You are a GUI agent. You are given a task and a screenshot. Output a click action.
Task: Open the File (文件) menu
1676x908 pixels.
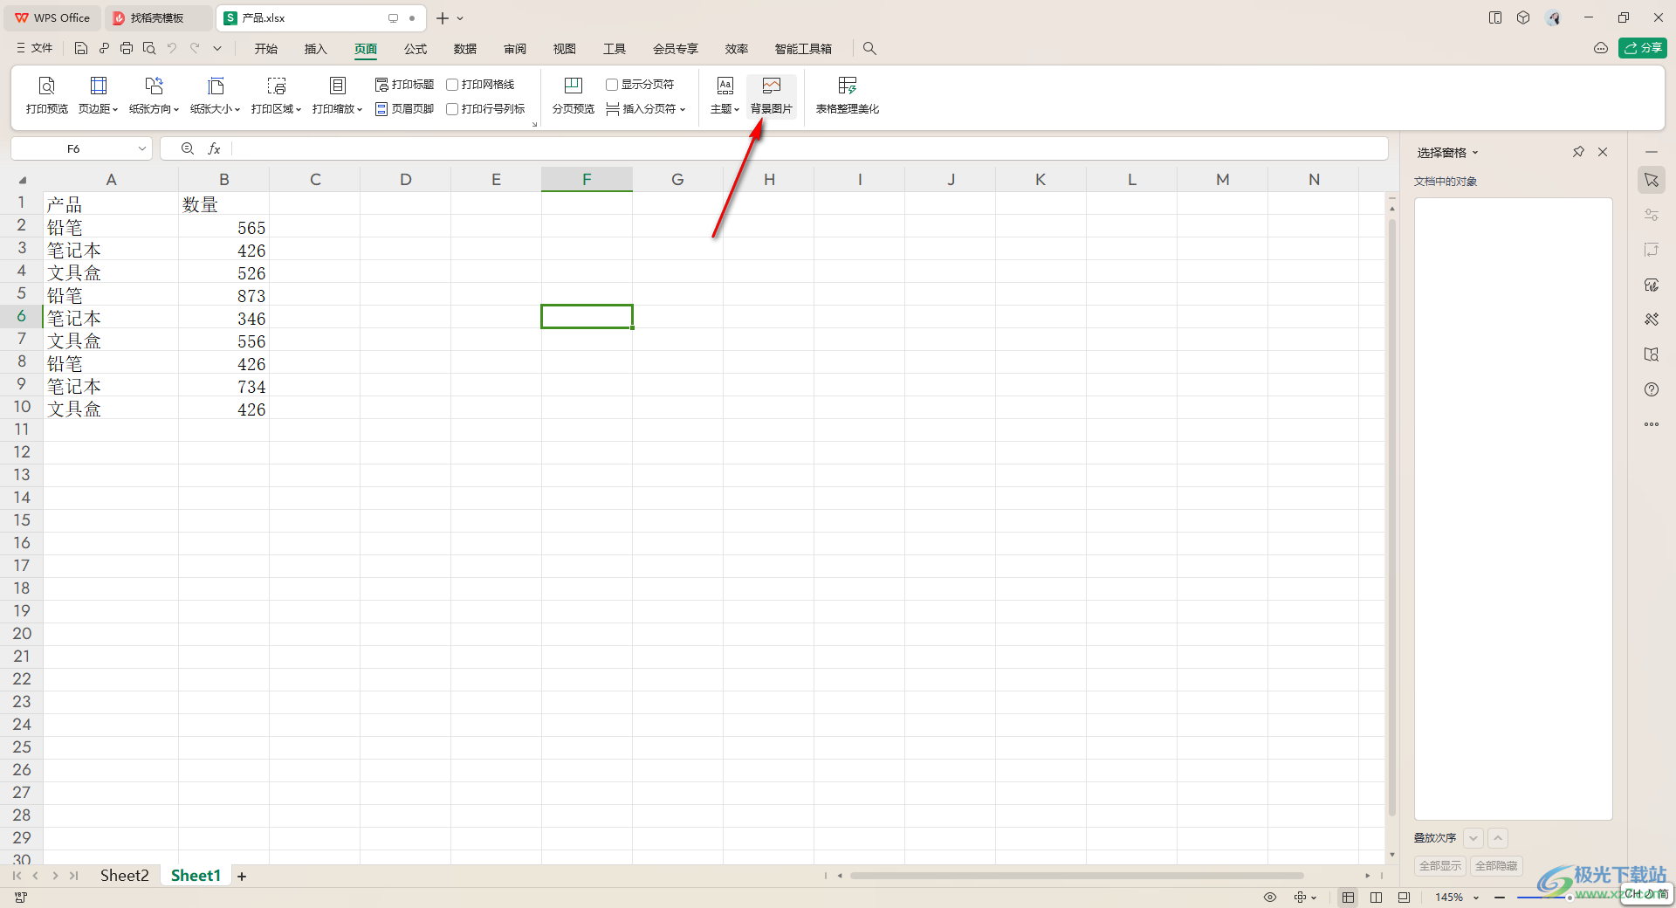pos(35,49)
